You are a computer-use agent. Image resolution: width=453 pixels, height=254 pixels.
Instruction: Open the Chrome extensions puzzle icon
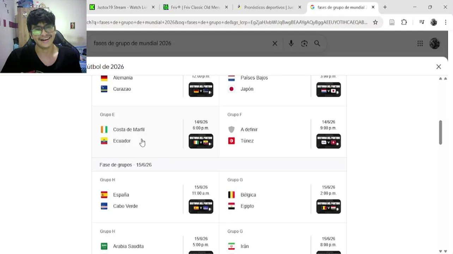pos(404,22)
